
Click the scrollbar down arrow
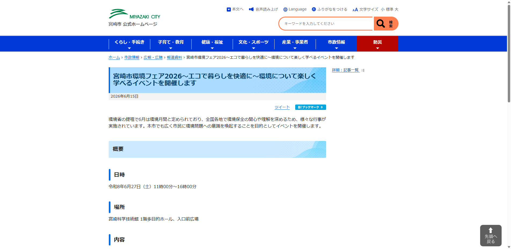[509, 247]
